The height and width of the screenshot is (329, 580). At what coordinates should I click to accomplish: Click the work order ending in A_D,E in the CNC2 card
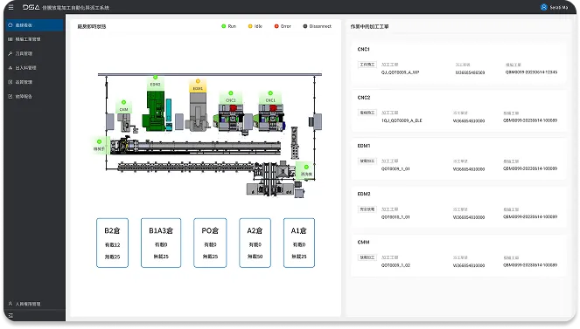click(x=402, y=120)
